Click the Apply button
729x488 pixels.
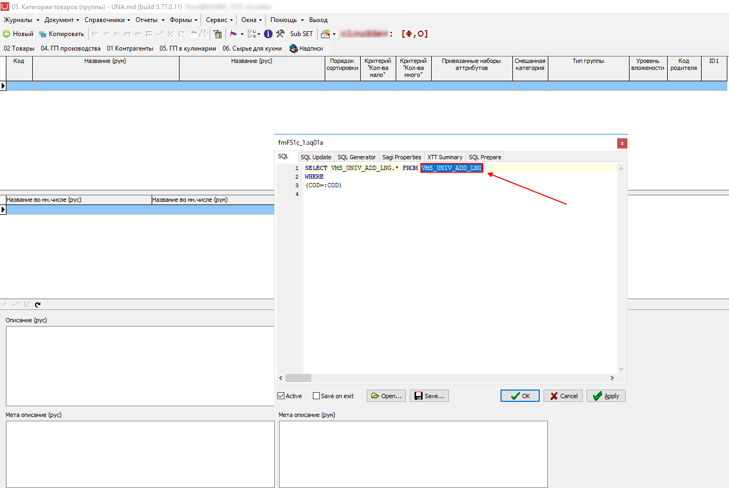tap(606, 396)
